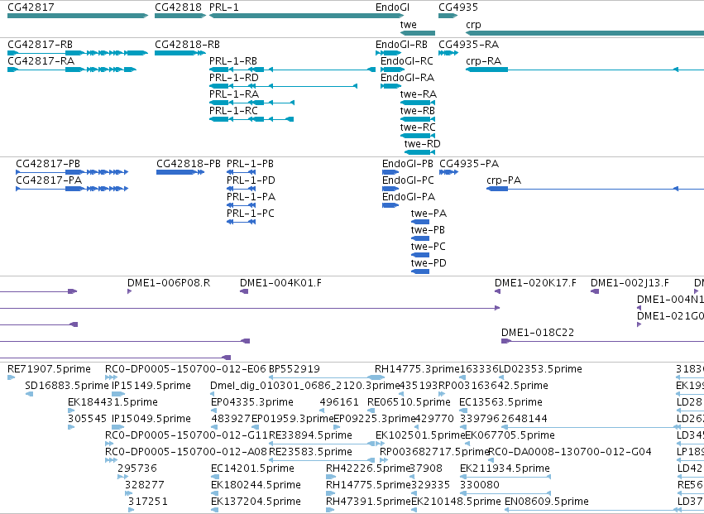
Task: Click the EK180244.5prime EST
Action: [214, 494]
